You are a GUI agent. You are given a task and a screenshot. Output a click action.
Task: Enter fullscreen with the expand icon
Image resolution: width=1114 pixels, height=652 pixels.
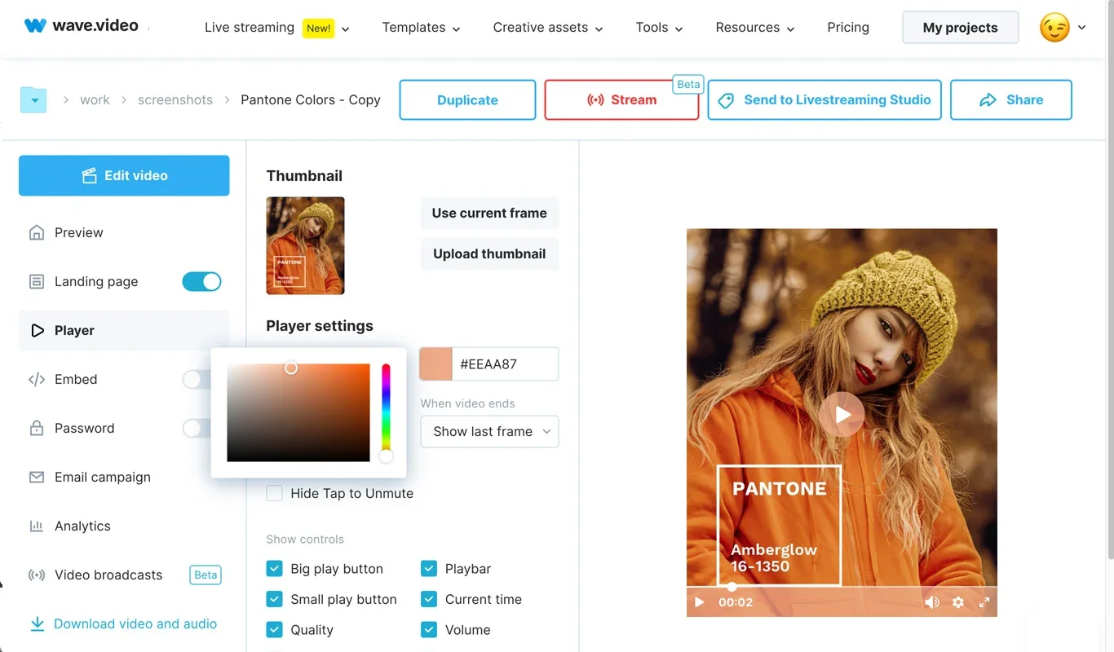click(984, 602)
